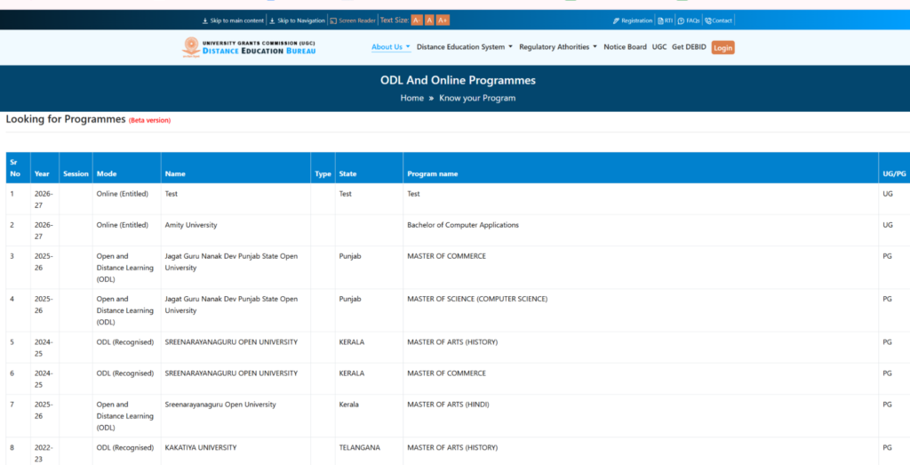Open the UGC menu item in the navigation bar
Image resolution: width=910 pixels, height=465 pixels.
[659, 47]
